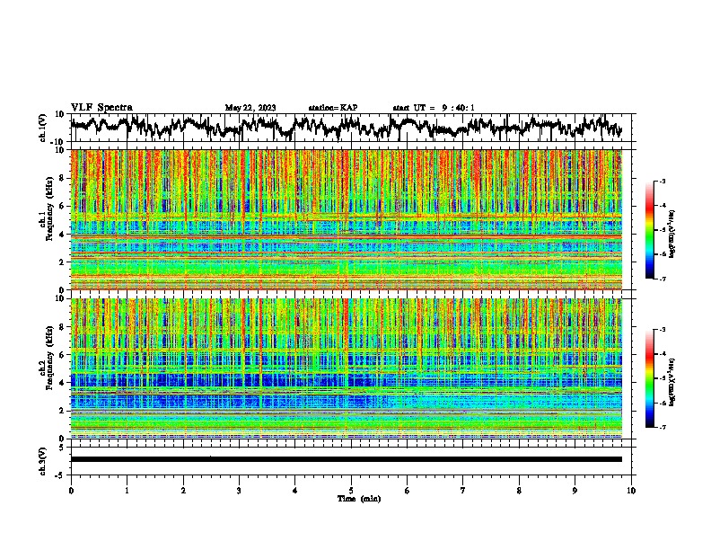Click the ch.1 spectrogram panel
This screenshot has width=711, height=550.
click(x=346, y=219)
